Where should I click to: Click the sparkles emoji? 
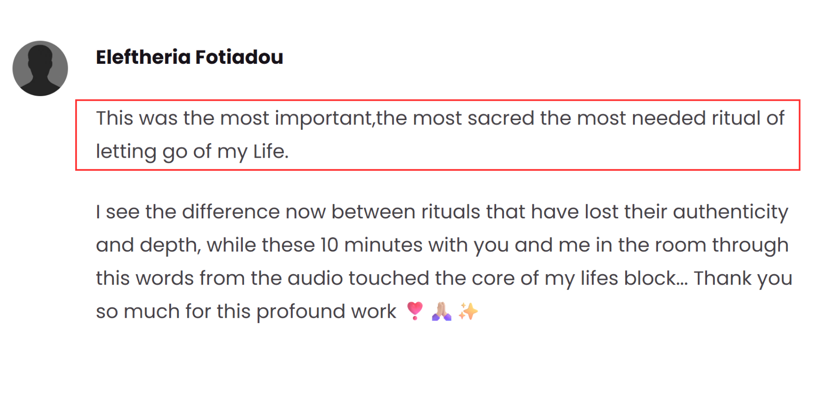(x=468, y=311)
